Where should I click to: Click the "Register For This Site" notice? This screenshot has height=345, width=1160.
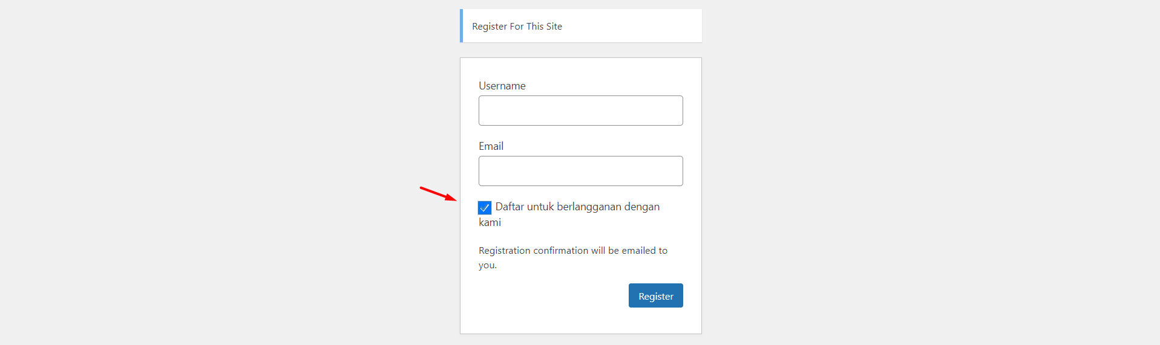(517, 27)
